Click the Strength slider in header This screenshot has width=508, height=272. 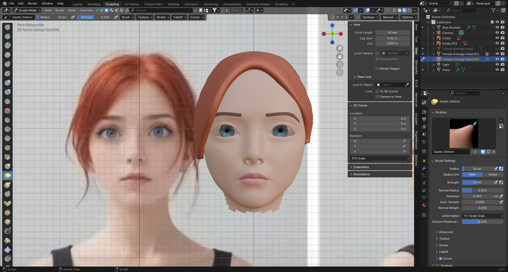tap(95, 17)
